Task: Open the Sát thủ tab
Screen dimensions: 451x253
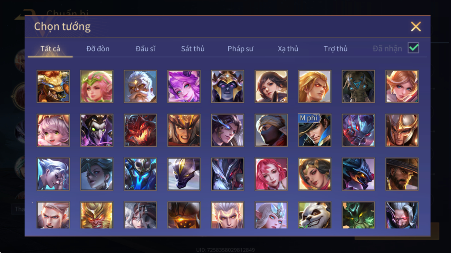Action: click(x=193, y=49)
